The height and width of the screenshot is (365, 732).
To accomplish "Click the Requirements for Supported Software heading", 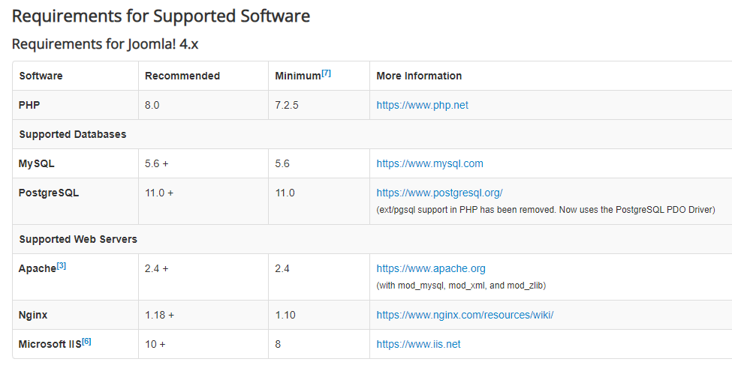I will pyautogui.click(x=161, y=16).
